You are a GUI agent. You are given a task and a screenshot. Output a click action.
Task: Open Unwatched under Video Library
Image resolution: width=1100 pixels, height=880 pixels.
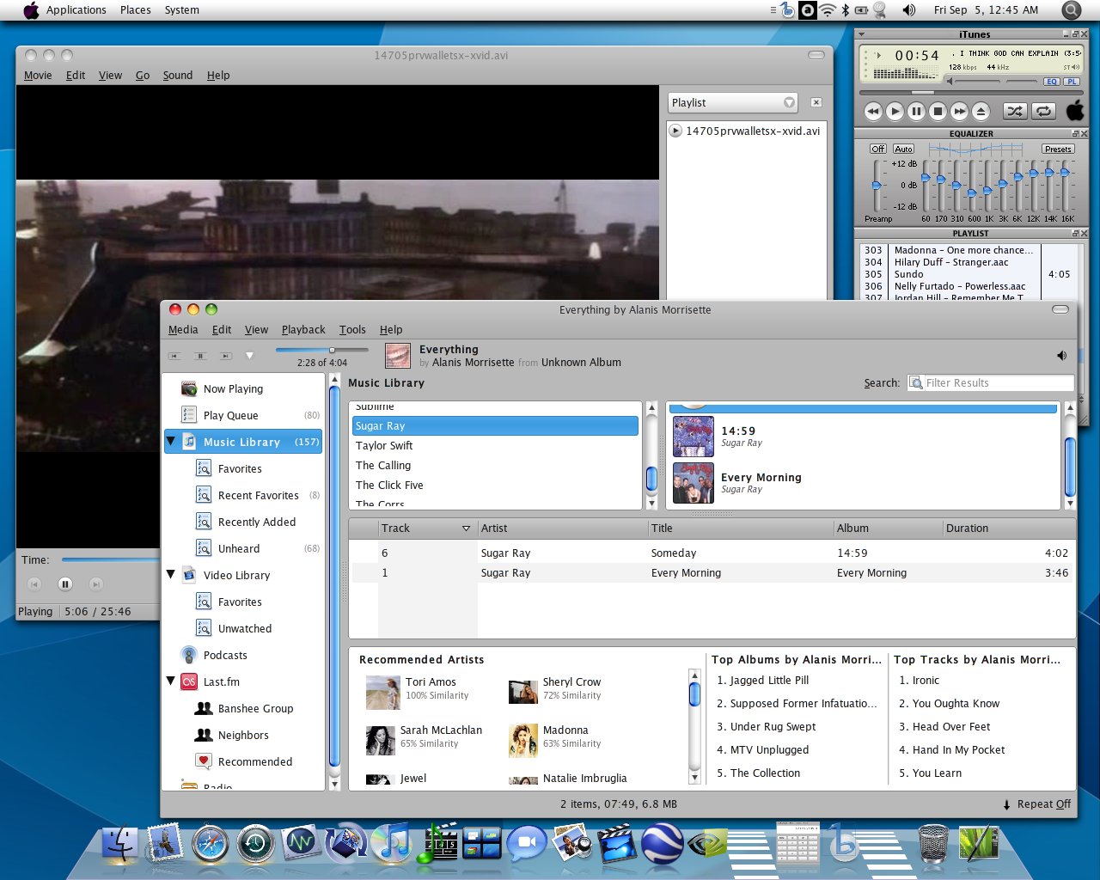[x=244, y=628]
